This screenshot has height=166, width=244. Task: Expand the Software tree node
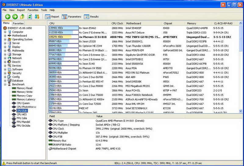click(5, 70)
